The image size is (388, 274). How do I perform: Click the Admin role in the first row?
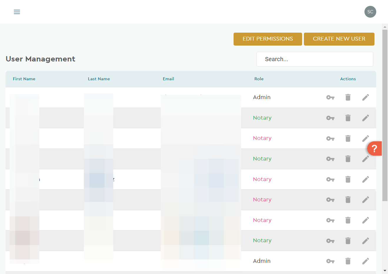pos(262,97)
